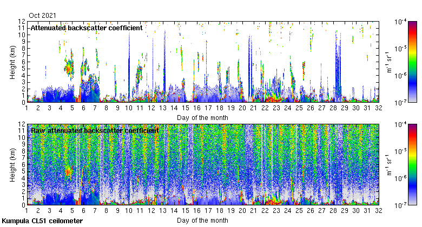422x227 pixels.
Task: Click the top colorbar's unit label 'm-1 sr-1'
Action: [388, 61]
